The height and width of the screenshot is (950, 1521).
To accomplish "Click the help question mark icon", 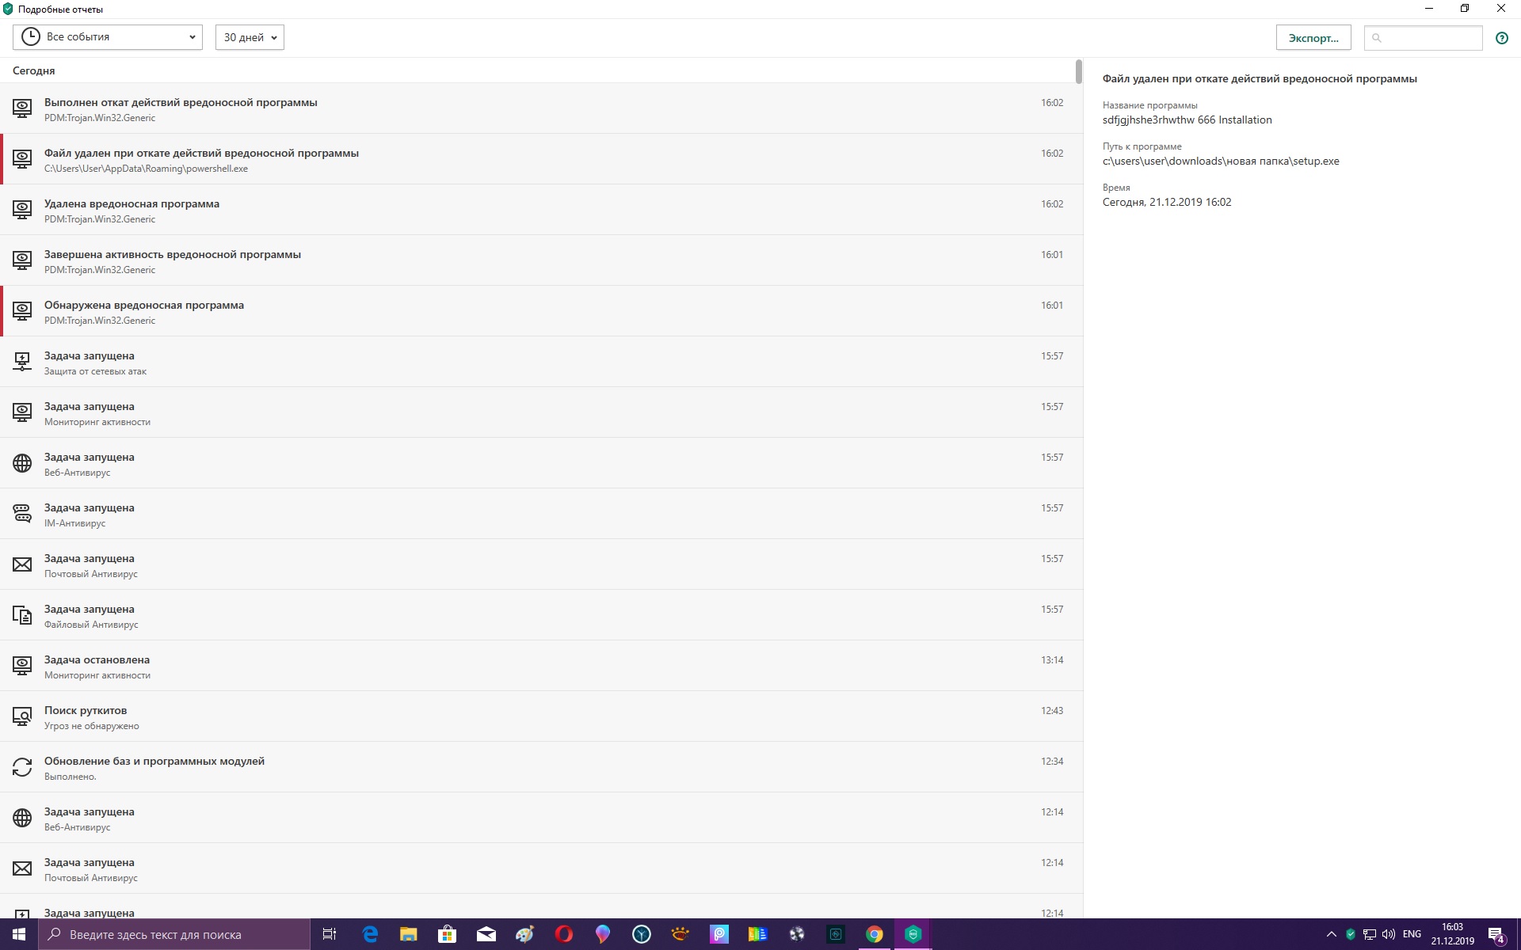I will (x=1501, y=38).
